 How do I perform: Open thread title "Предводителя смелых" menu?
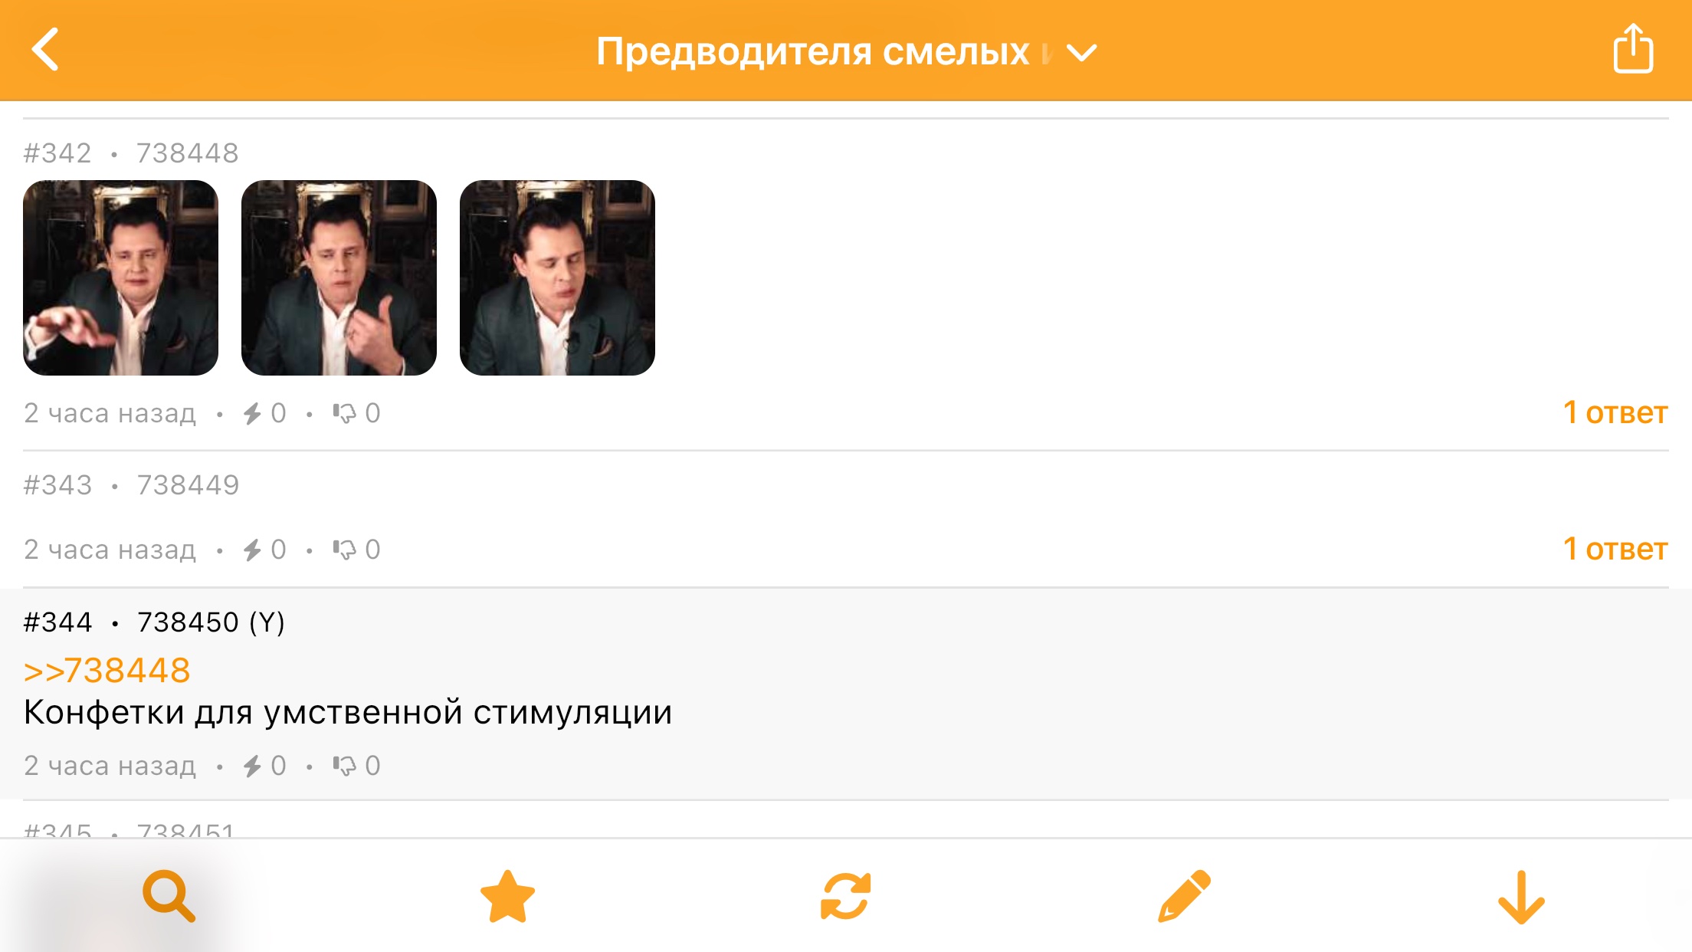(x=812, y=52)
